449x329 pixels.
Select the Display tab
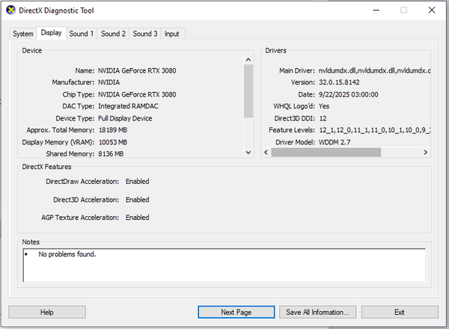pyautogui.click(x=52, y=33)
